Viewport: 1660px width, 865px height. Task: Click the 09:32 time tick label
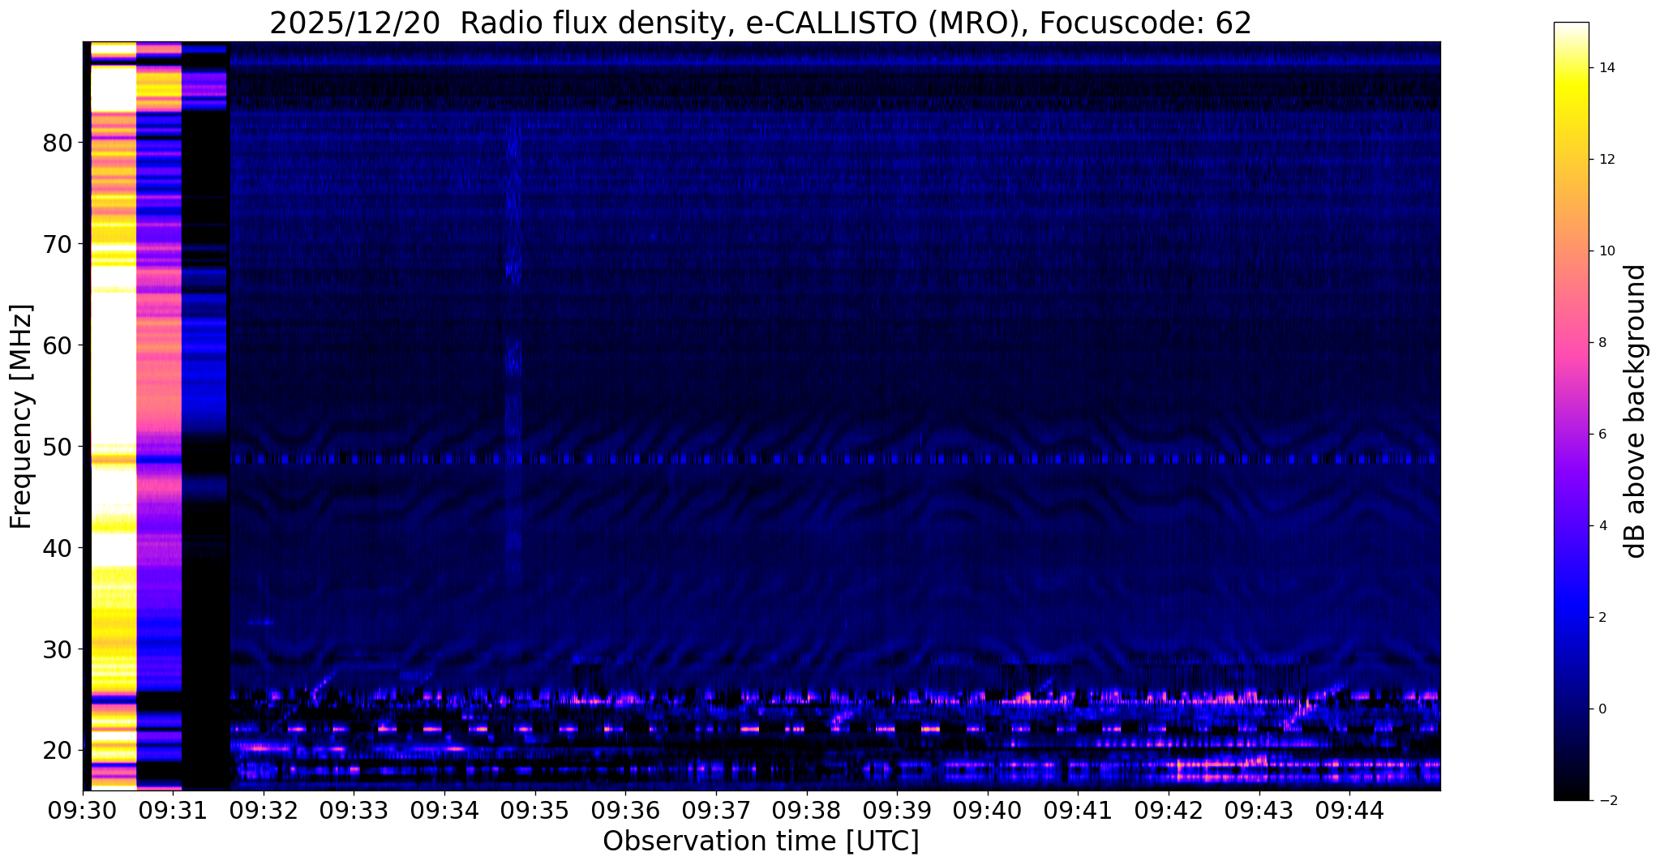pyautogui.click(x=264, y=811)
